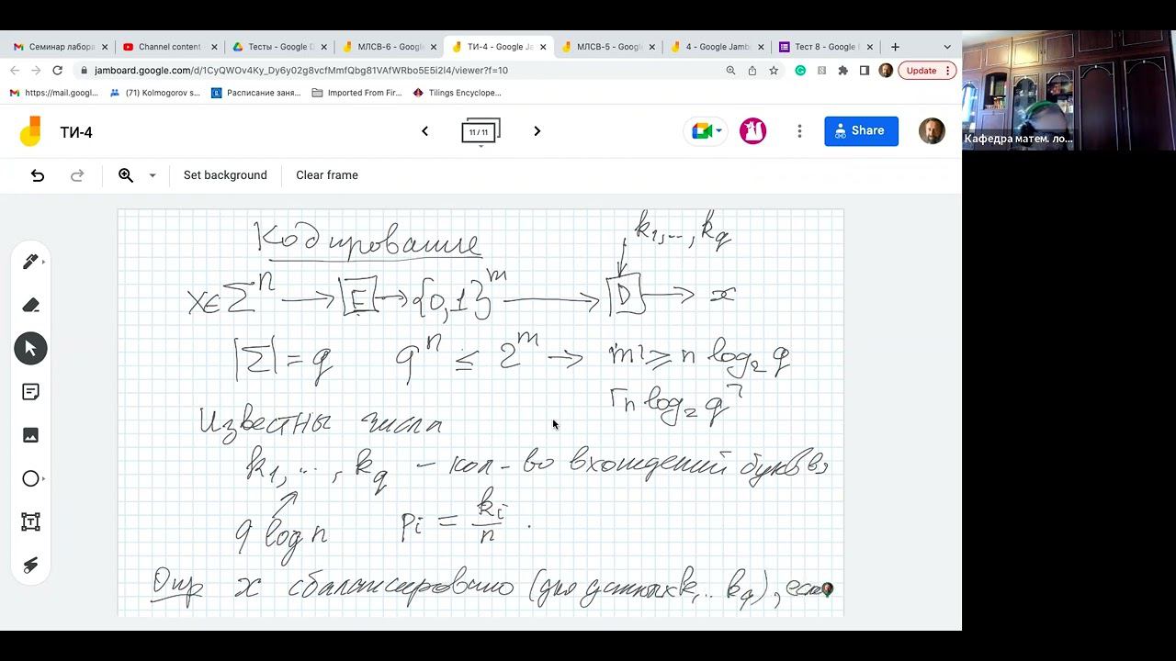The height and width of the screenshot is (661, 1176).
Task: Click Set background
Action: pos(225,175)
